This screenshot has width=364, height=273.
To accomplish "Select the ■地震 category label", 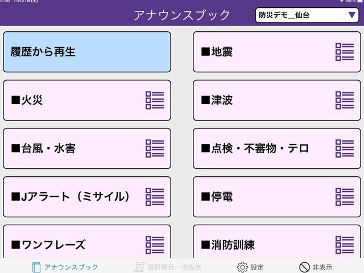I will click(x=217, y=52).
